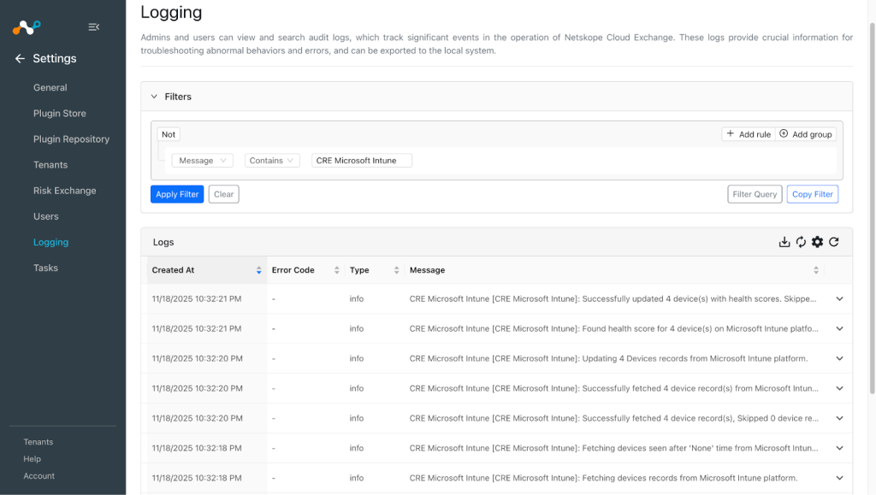Image resolution: width=876 pixels, height=495 pixels.
Task: Sort by Created At column arrows
Action: pos(258,270)
